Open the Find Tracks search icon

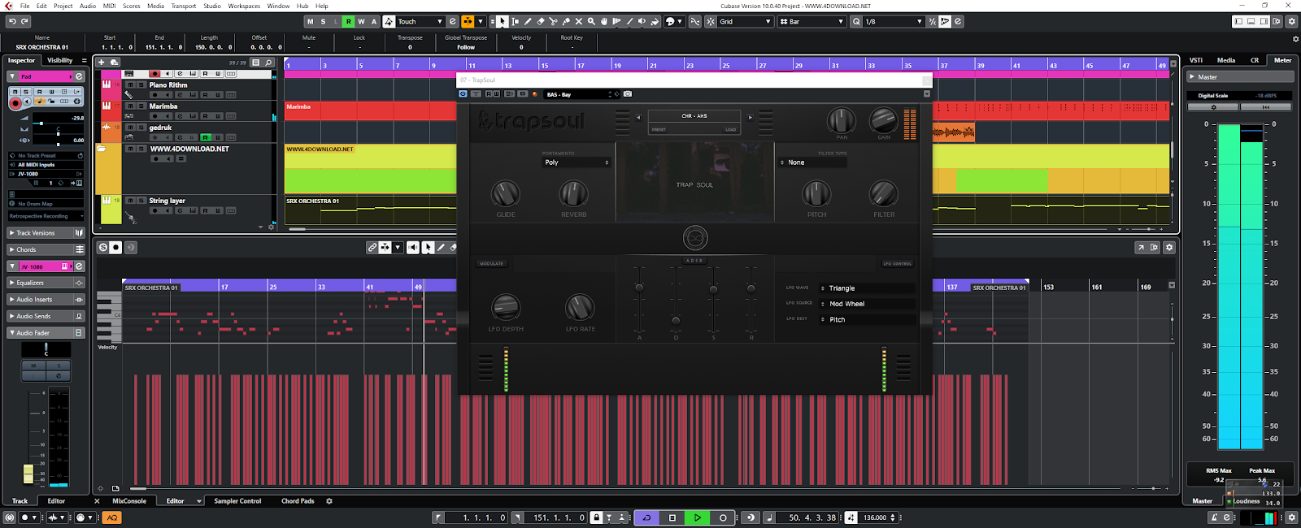coord(269,62)
